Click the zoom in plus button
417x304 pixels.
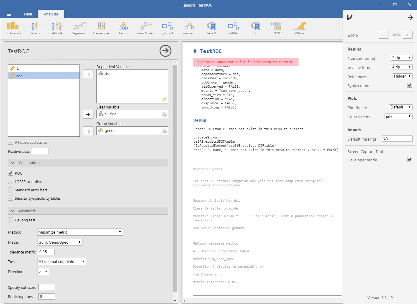[407, 35]
